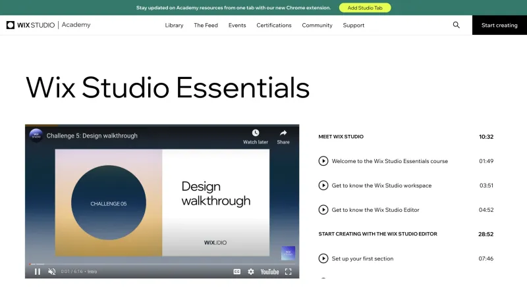Click the Wix Studio Essentials page title
This screenshot has height=296, width=527.
[167, 87]
